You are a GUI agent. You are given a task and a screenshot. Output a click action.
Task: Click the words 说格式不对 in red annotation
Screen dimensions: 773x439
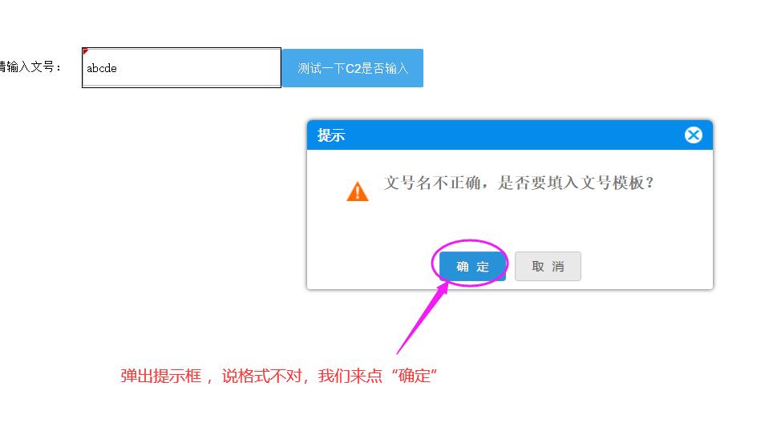(x=261, y=376)
